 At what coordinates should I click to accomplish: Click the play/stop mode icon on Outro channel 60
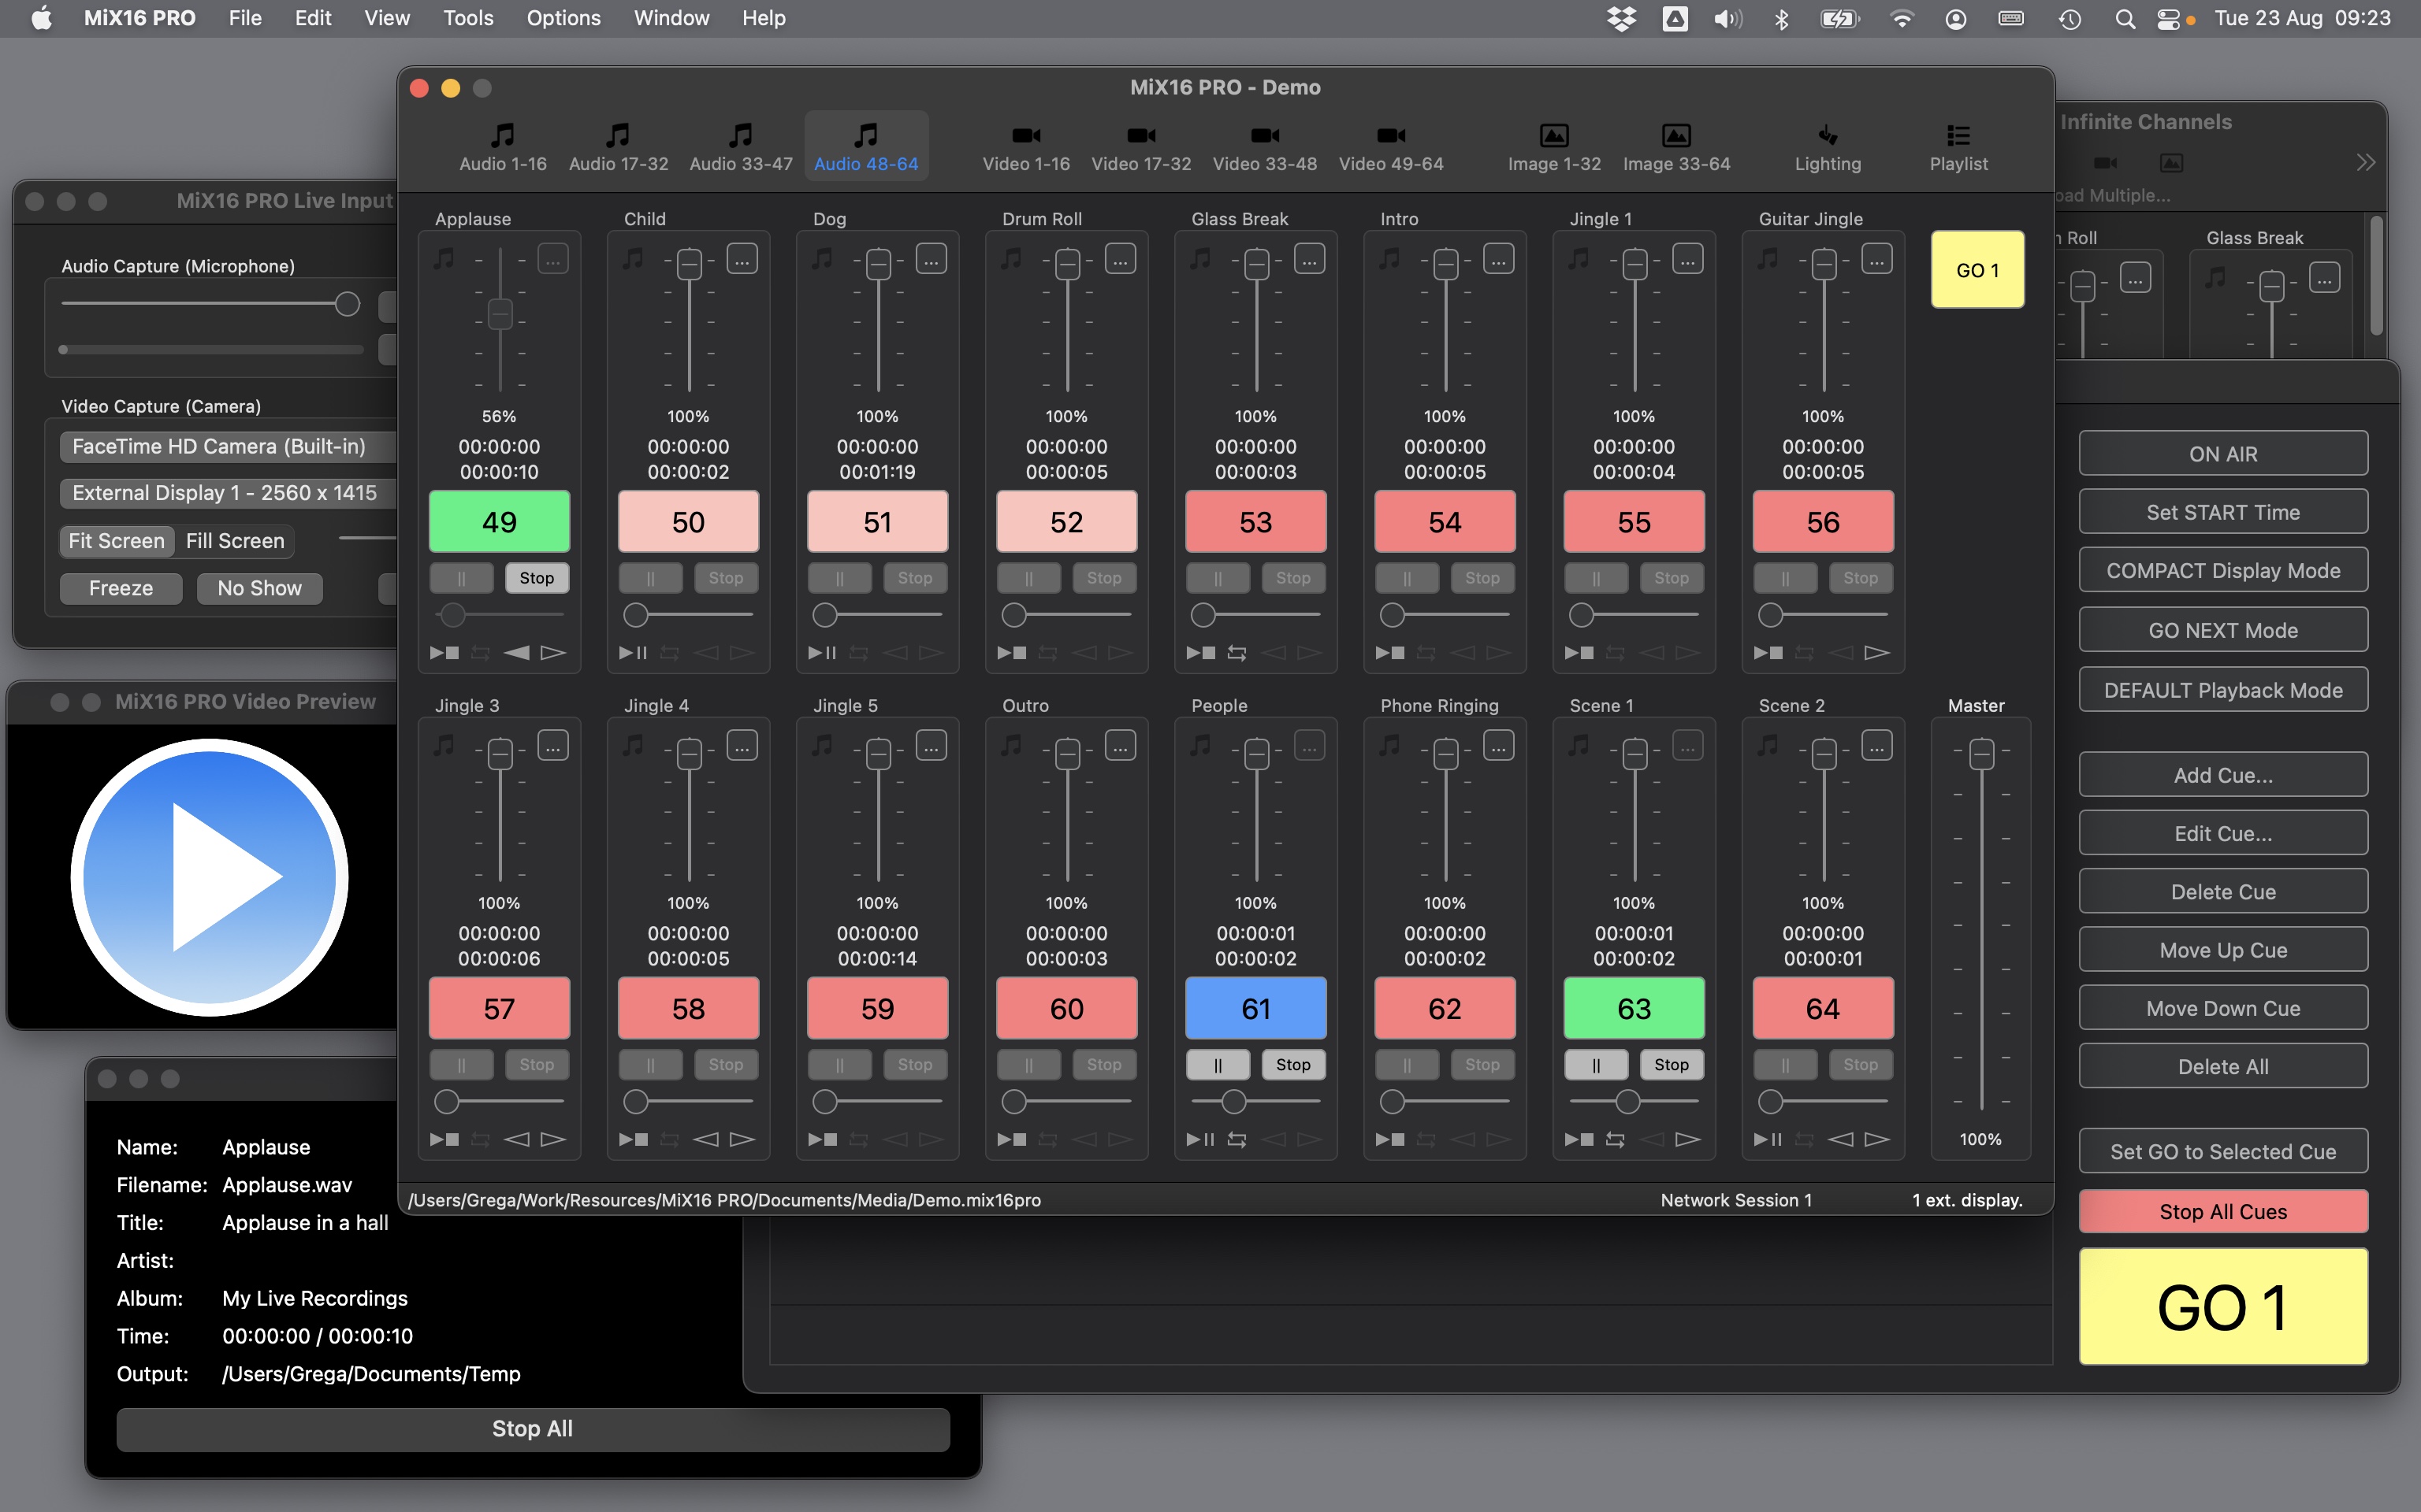tap(1011, 1140)
